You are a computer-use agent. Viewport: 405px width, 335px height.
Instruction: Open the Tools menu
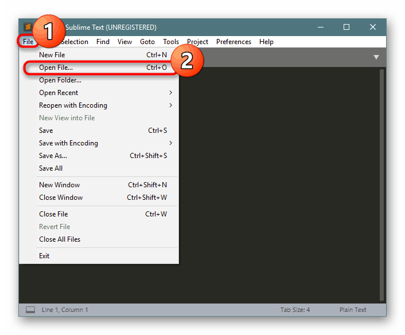point(171,42)
